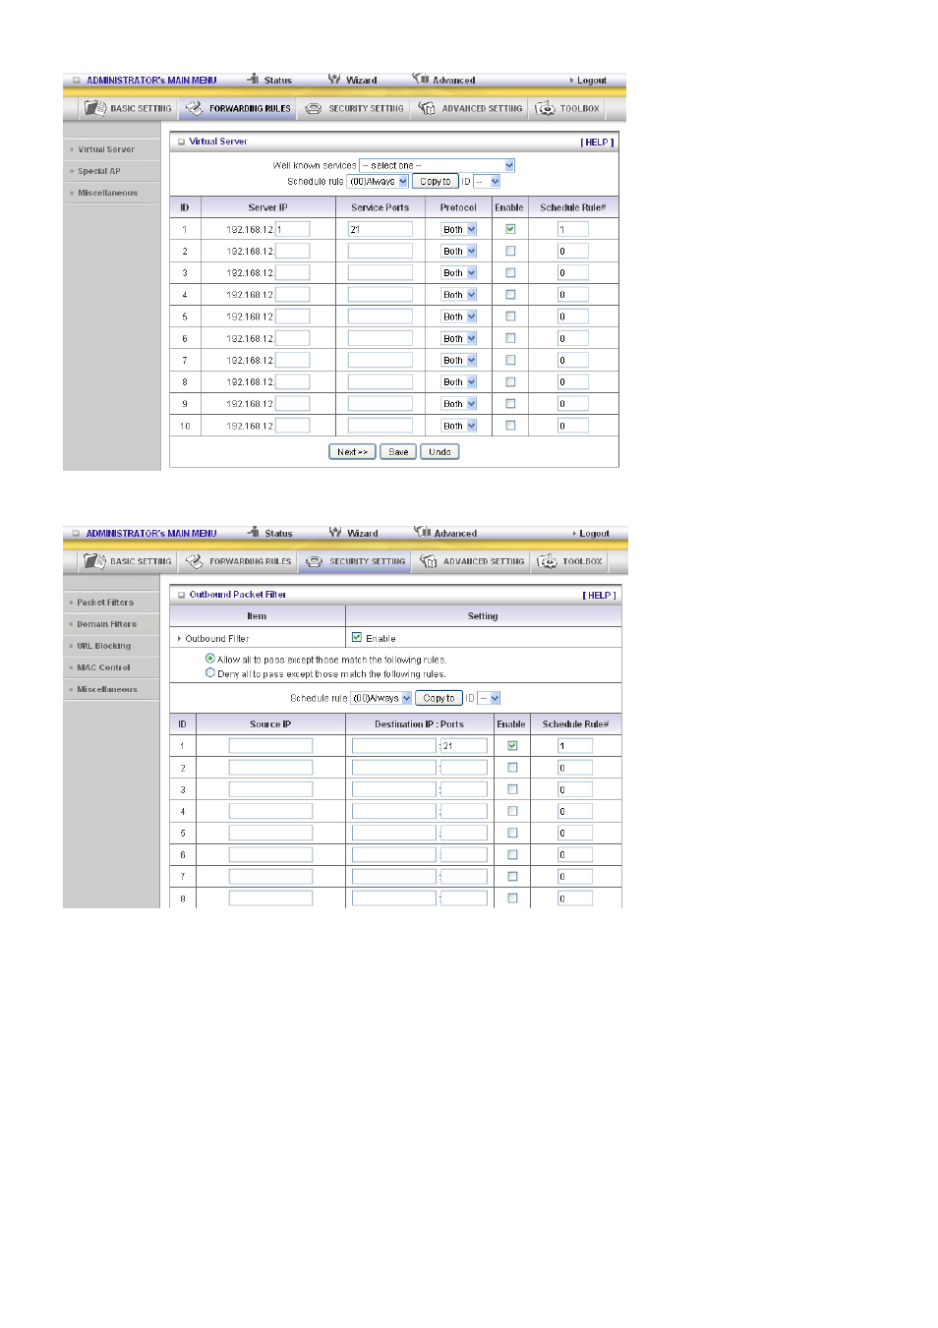Click Schedule Rule# field of Virtual Server rule 1
This screenshot has width=938, height=1328.
[x=573, y=229]
